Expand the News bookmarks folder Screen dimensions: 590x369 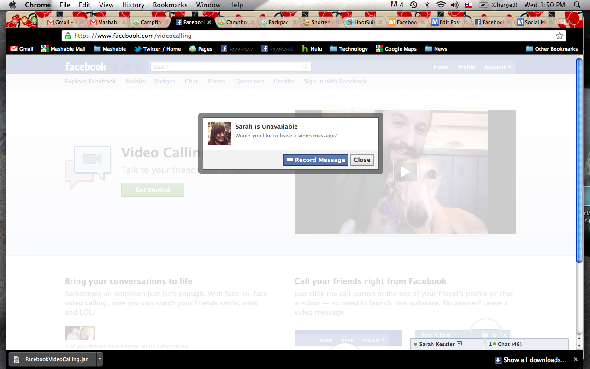[x=436, y=49]
